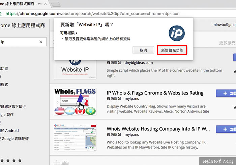
Task: Open the minwto@gmail account menu
Action: point(224,25)
